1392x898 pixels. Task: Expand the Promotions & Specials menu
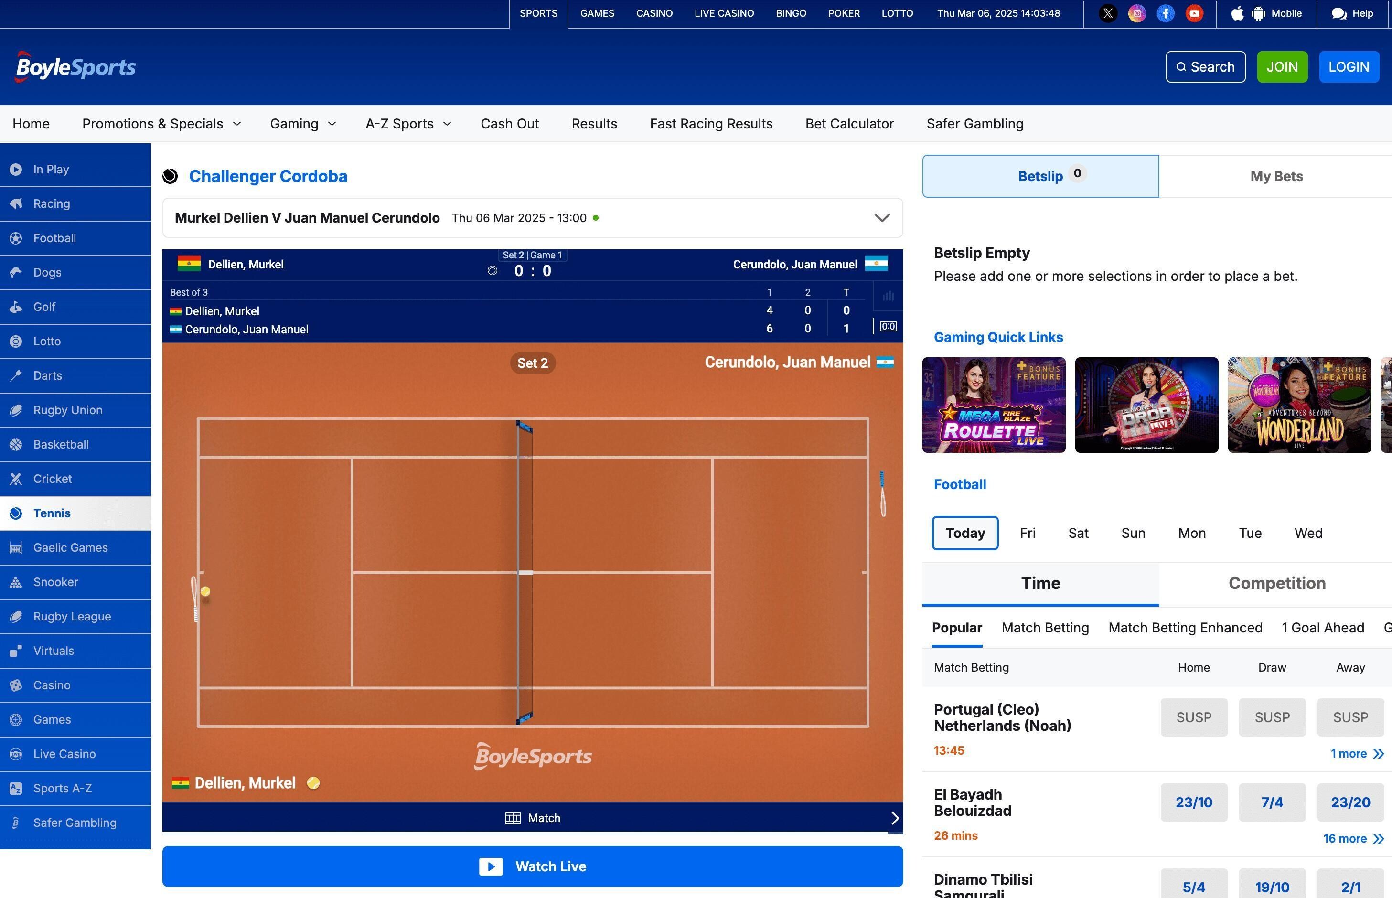pyautogui.click(x=161, y=124)
